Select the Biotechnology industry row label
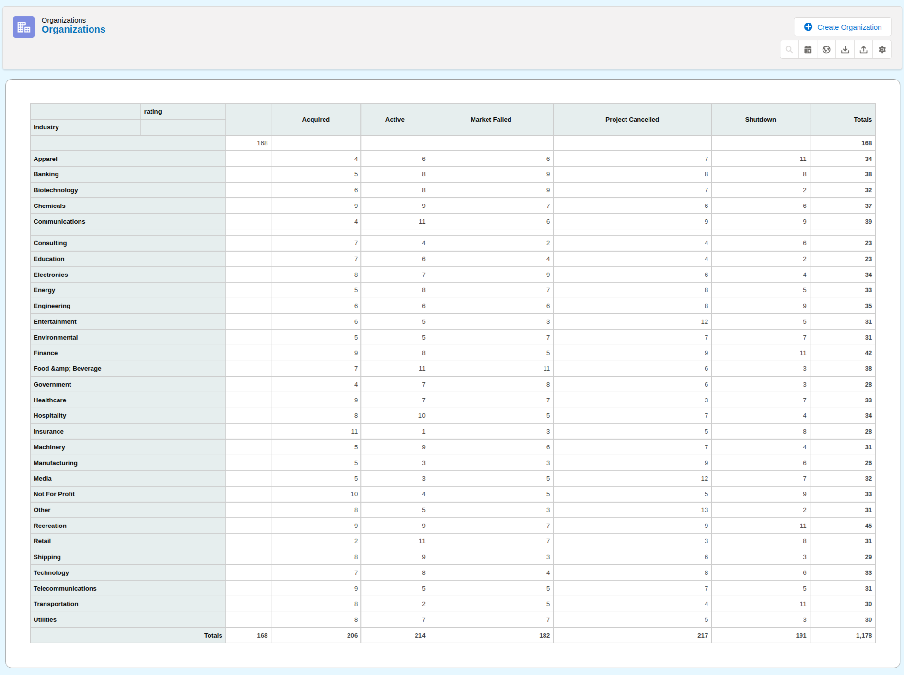This screenshot has height=675, width=904. 56,190
